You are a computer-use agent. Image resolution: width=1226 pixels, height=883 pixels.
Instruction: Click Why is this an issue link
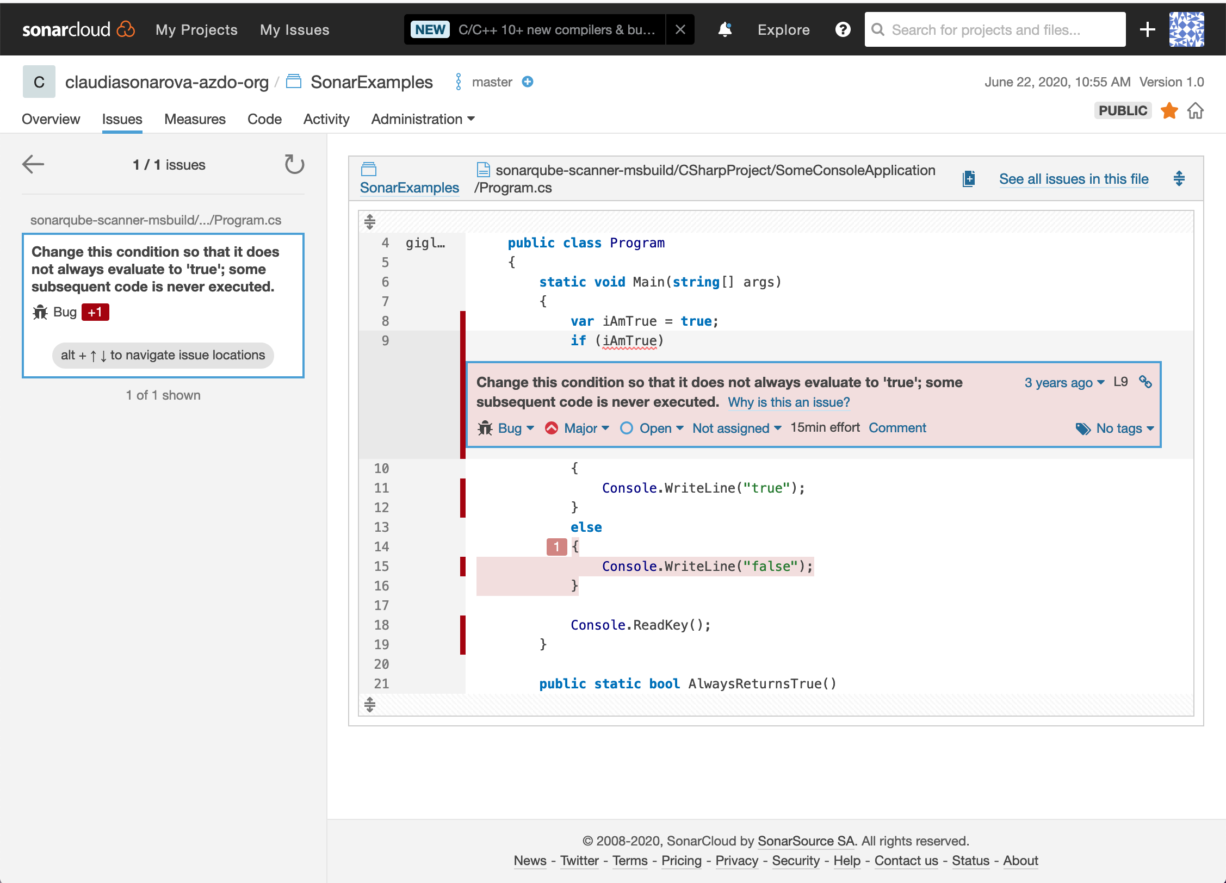click(789, 402)
